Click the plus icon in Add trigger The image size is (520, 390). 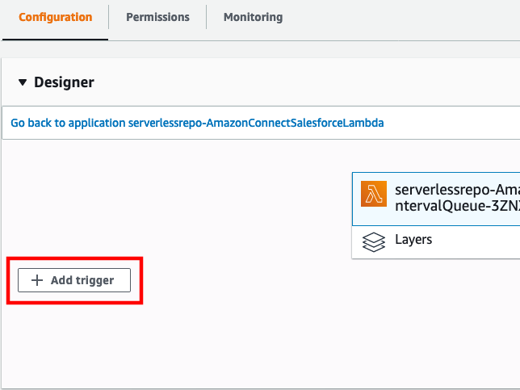pos(37,280)
